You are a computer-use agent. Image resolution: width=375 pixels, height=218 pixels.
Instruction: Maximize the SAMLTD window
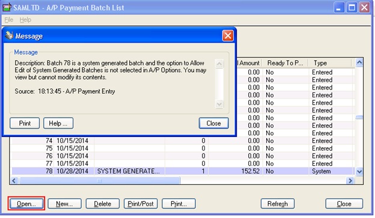click(x=352, y=8)
